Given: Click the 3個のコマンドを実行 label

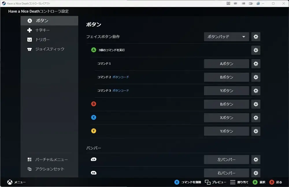Looking at the screenshot, I should pos(112,50).
